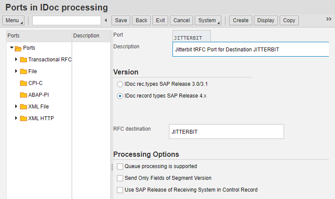Collapse the Ports root tree node
Viewport: 335px width, 199px height.
point(11,47)
